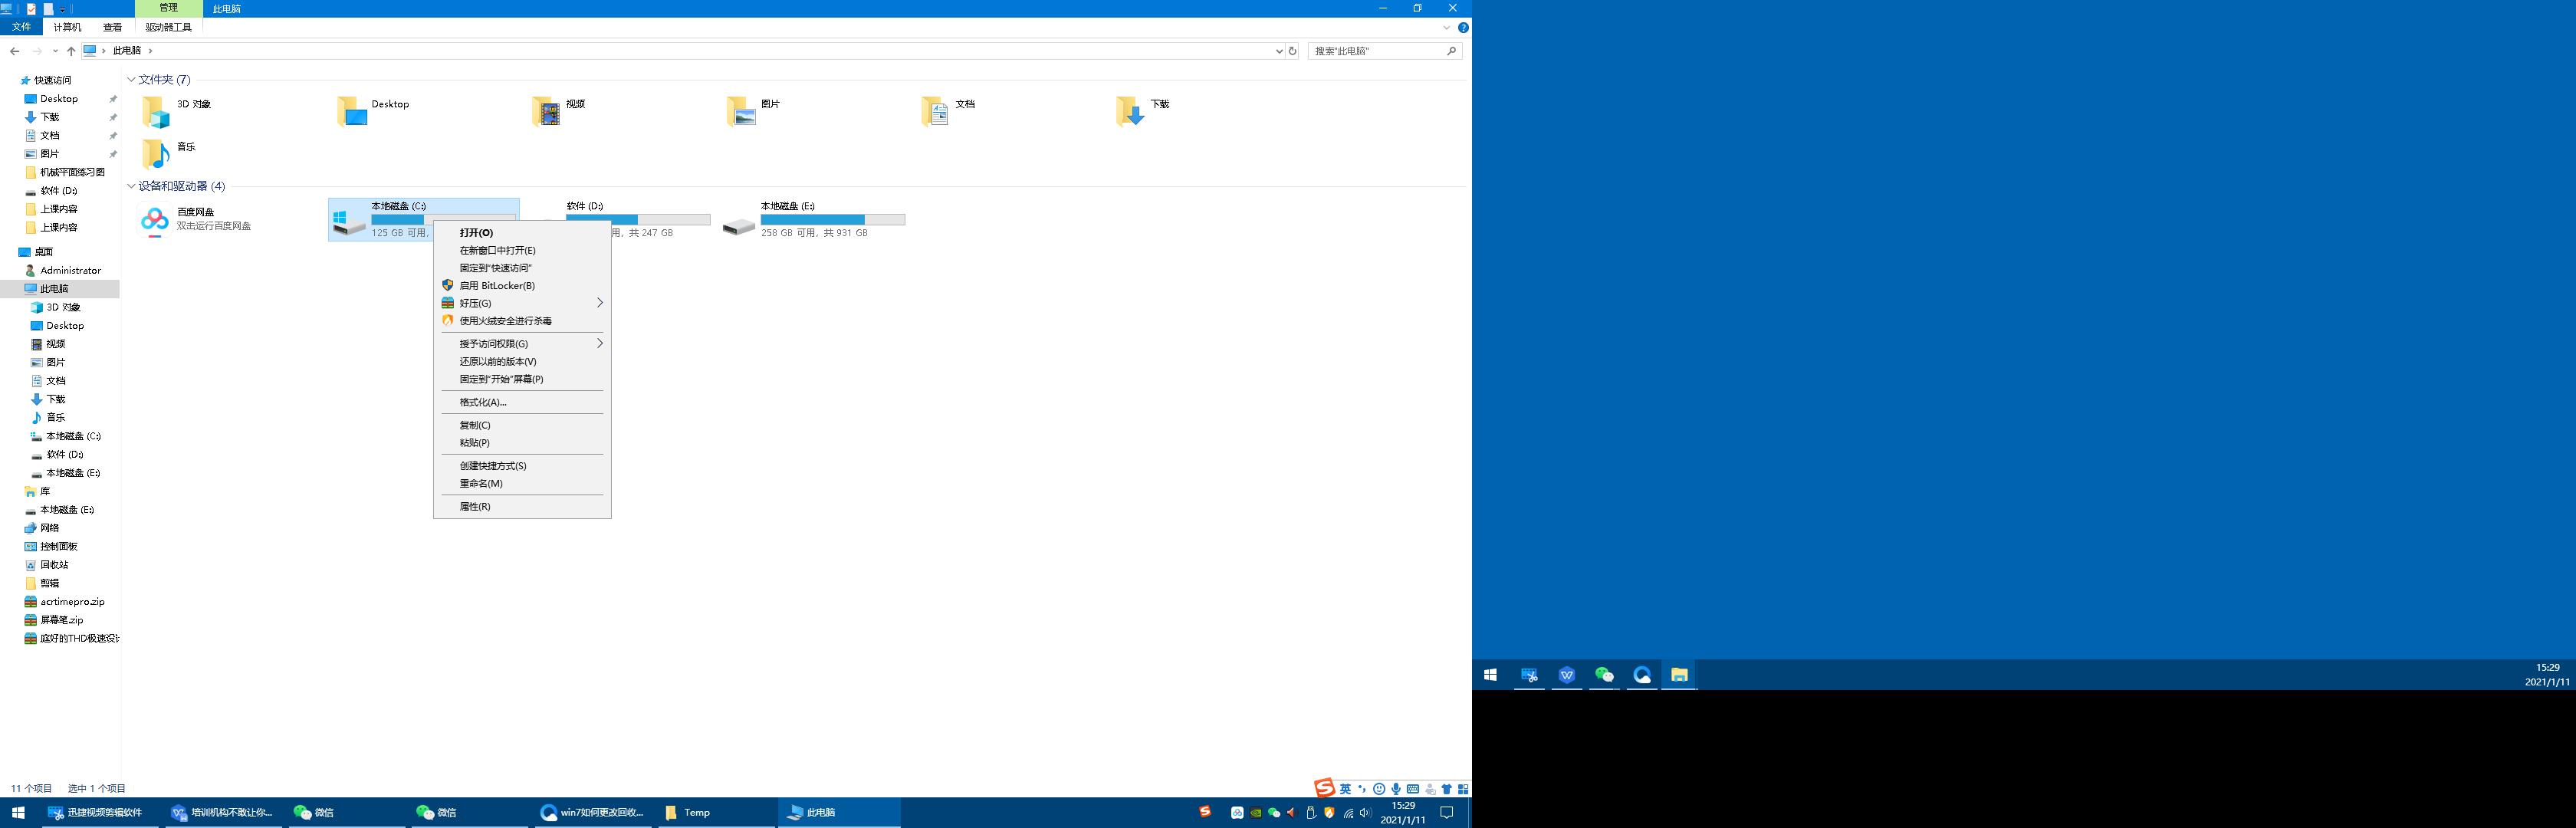Collapse the 设备和驱动器 section

click(x=131, y=186)
